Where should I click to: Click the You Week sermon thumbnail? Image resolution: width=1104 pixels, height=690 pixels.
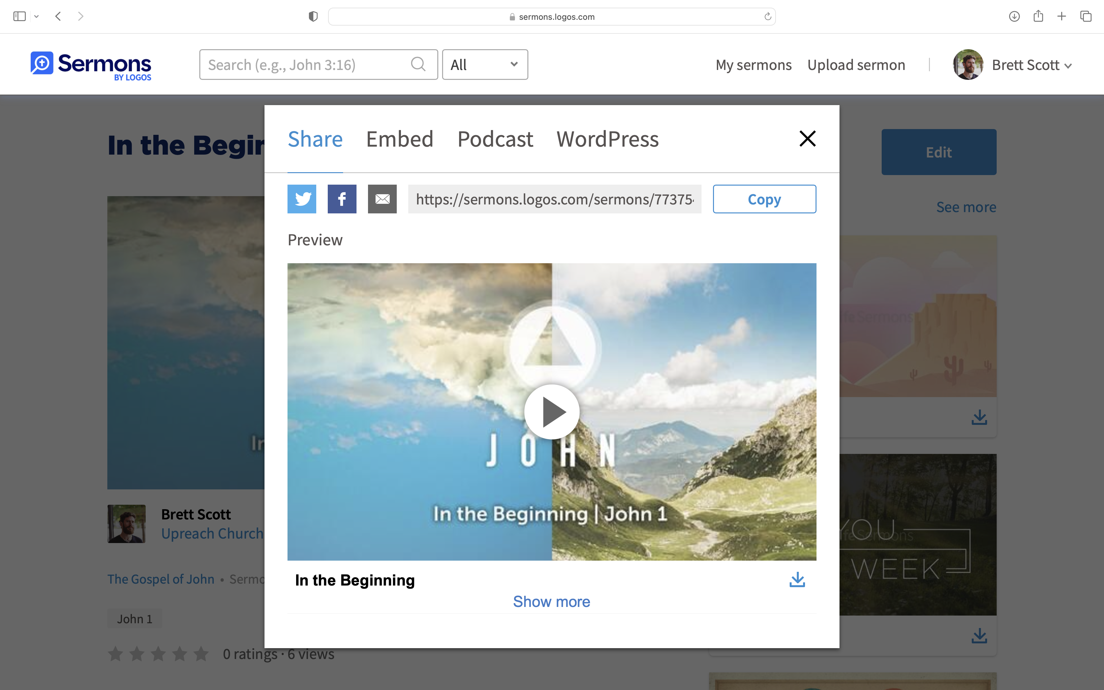(918, 534)
